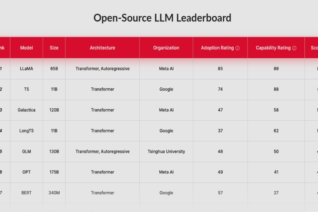Click adoption rating 85 for LLaMA
This screenshot has height=212, width=318.
[220, 69]
